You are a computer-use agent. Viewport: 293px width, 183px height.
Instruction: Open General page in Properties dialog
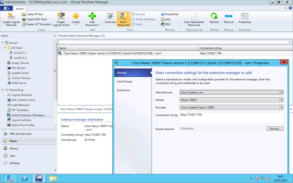[133, 73]
